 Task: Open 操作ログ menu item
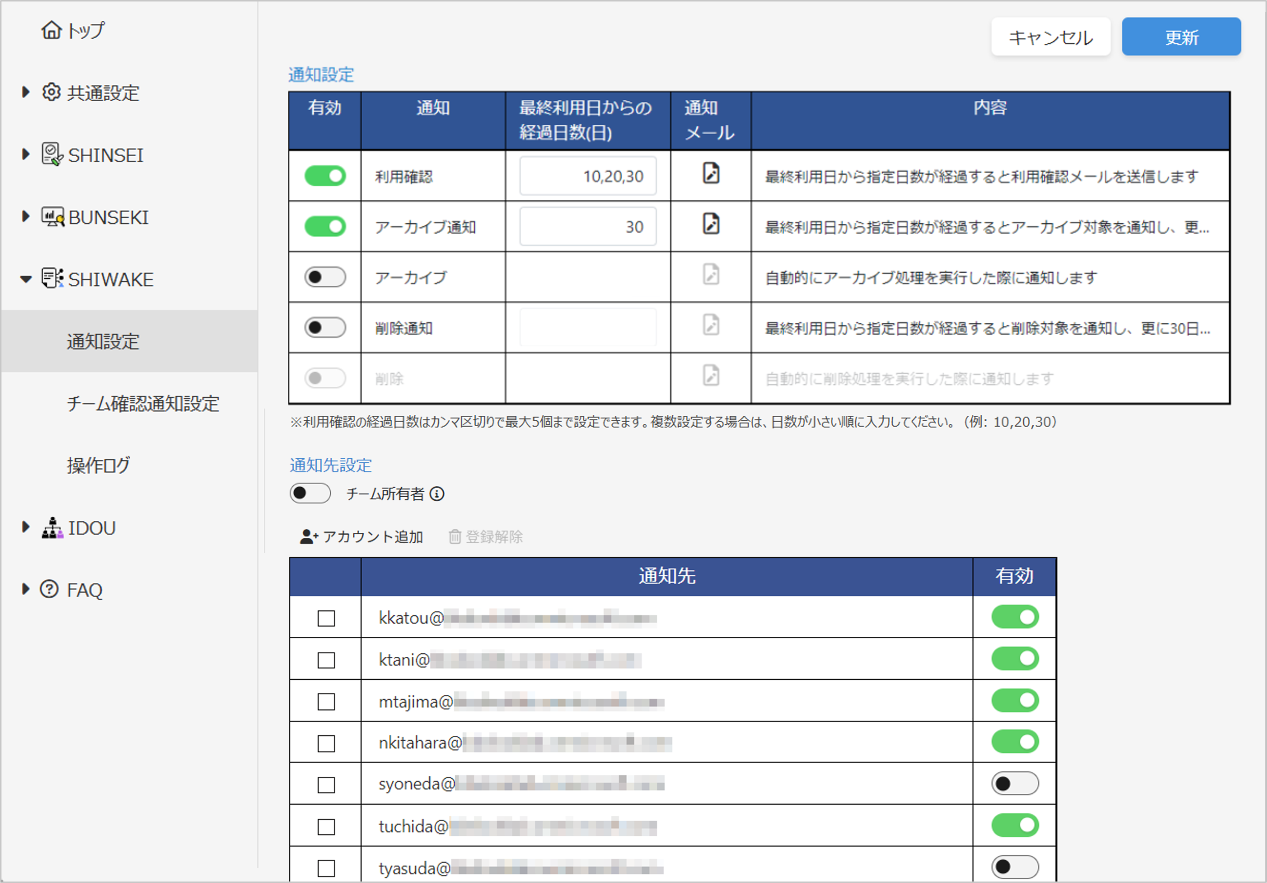pos(99,465)
